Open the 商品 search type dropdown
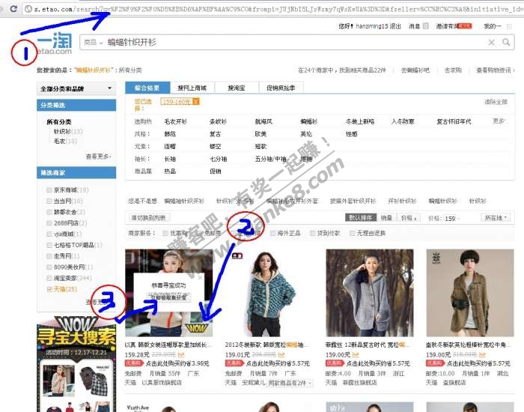 (x=94, y=43)
